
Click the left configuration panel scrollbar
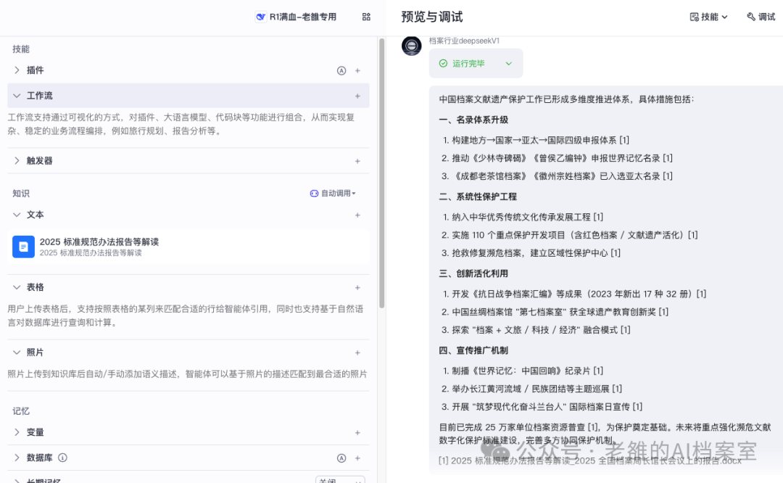pos(381,173)
